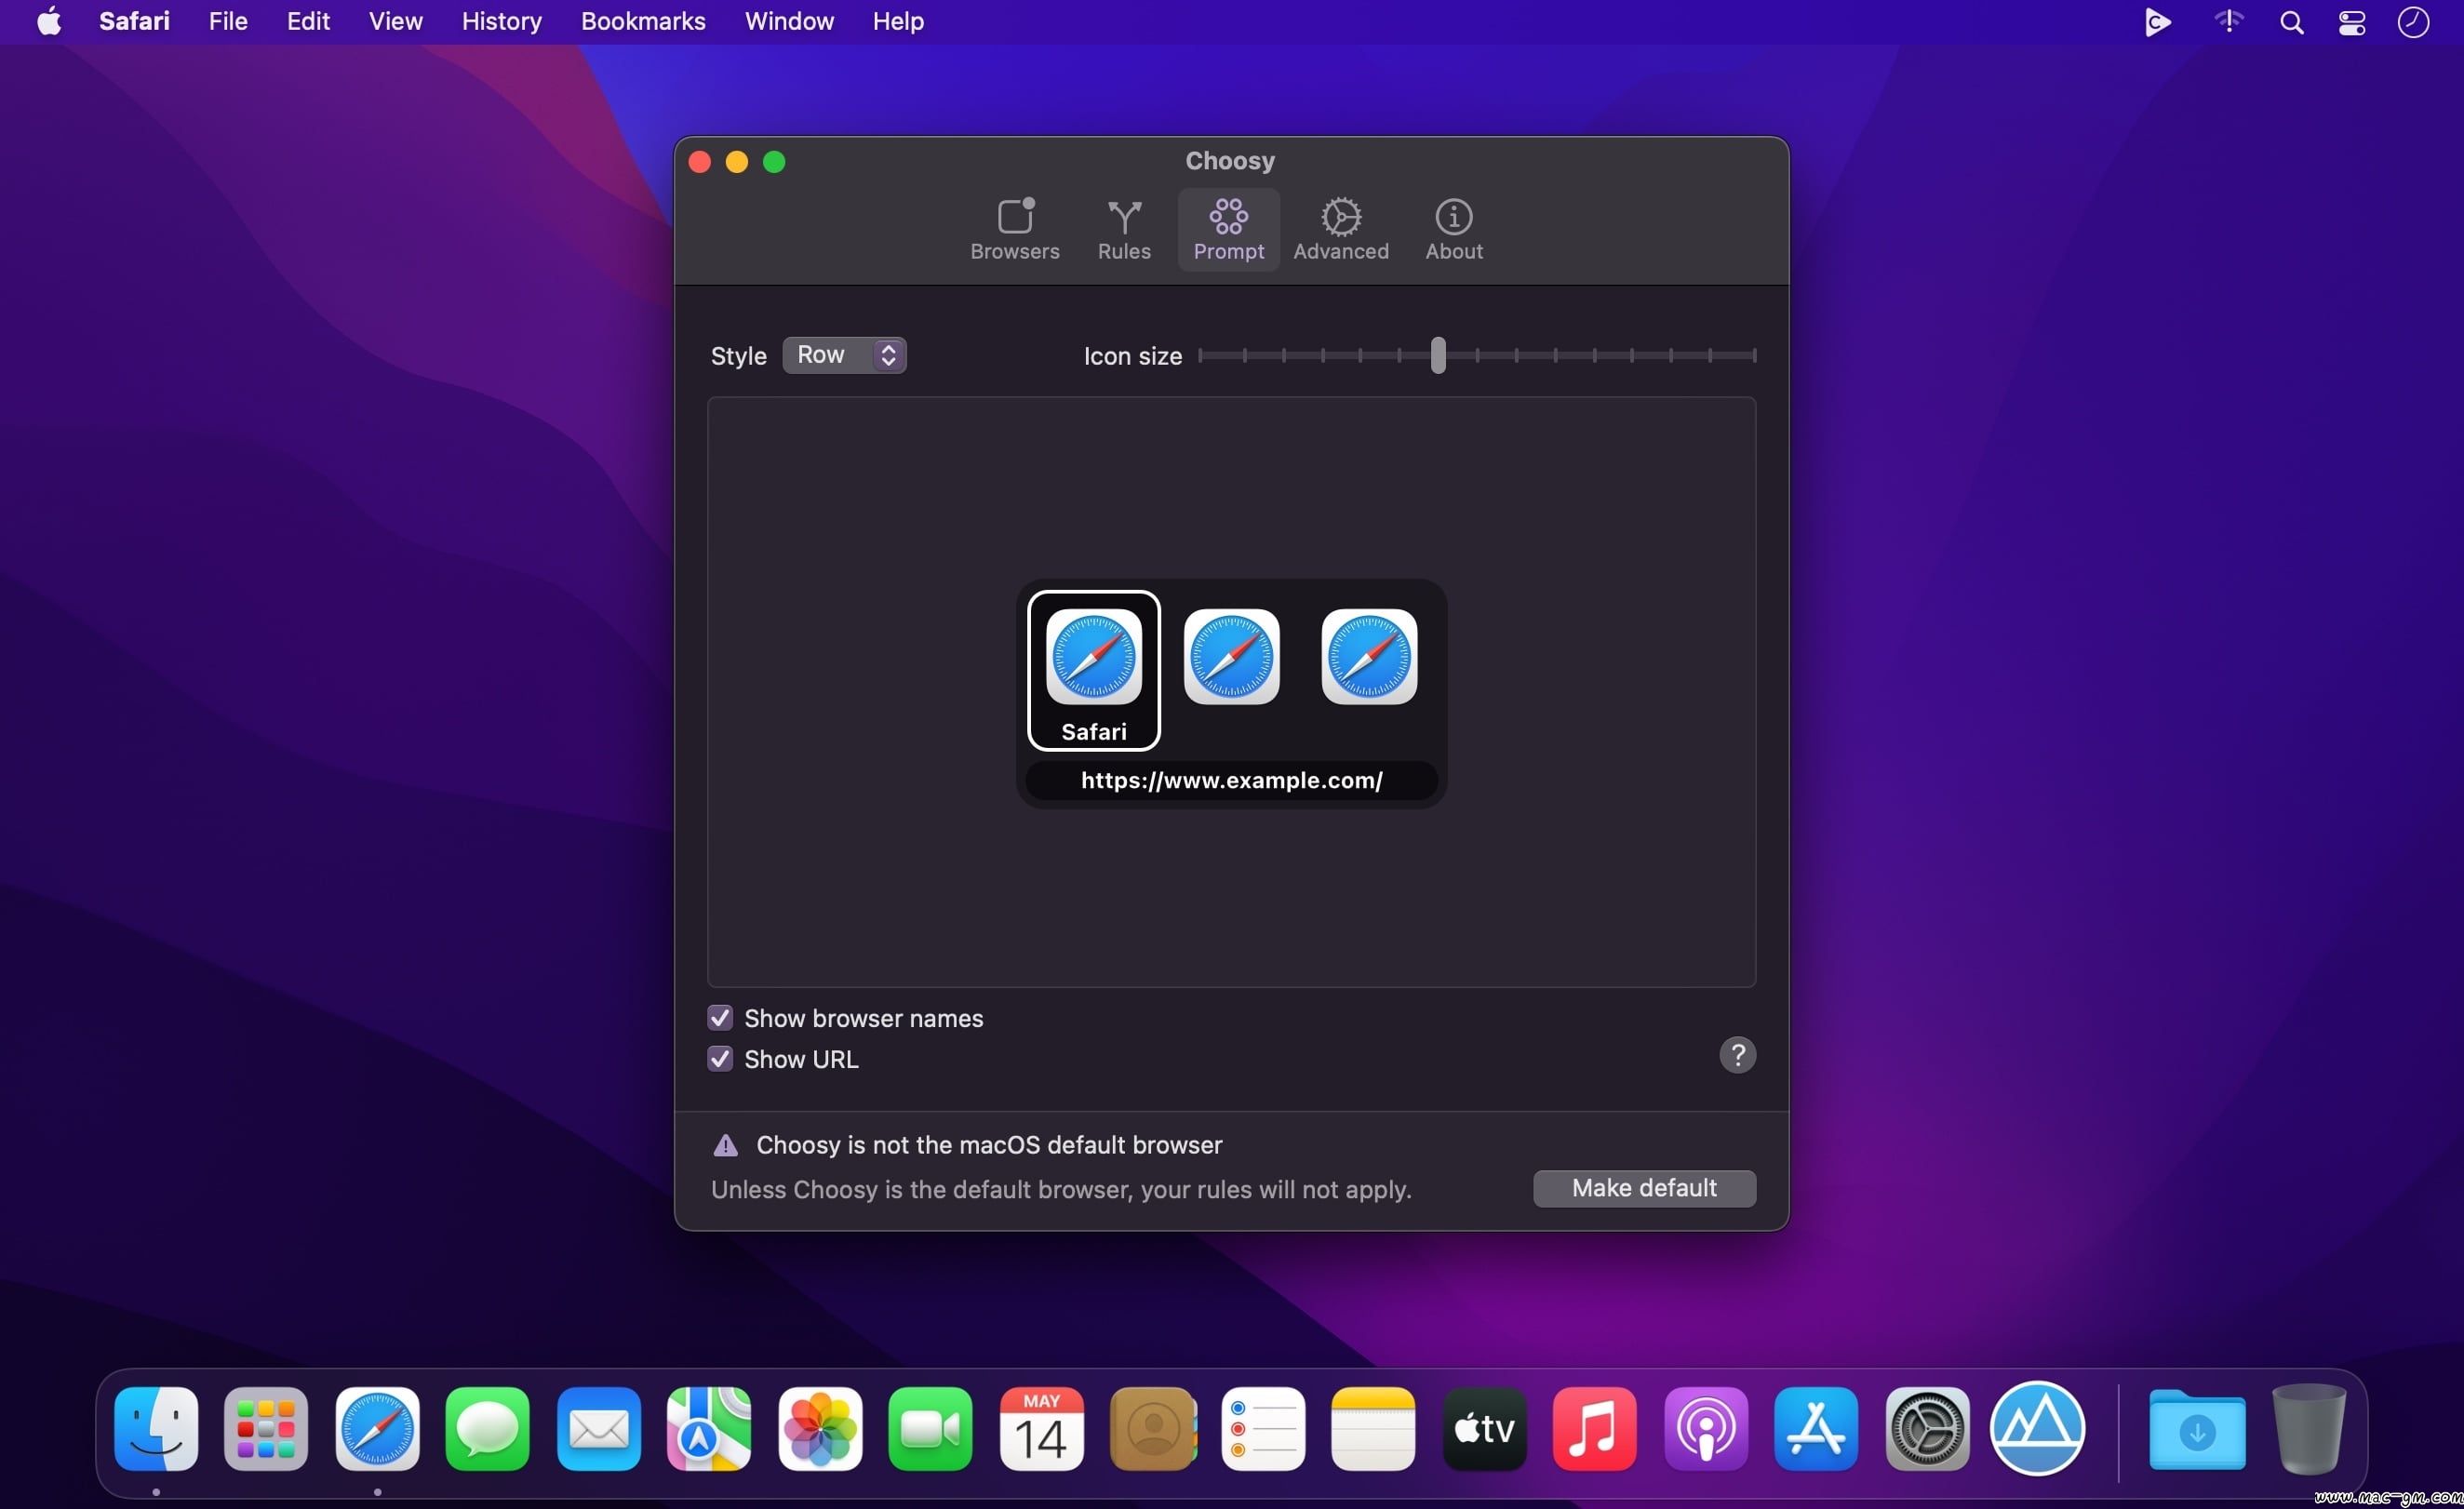Open Launchpad from the Dock
Screen dimensions: 2464x1509
tap(266, 1428)
